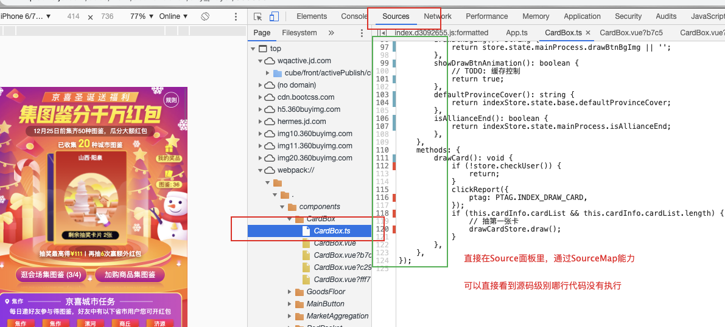This screenshot has width=725, height=327.
Task: Expand the img11.360buyimg.com domain node
Action: tap(261, 146)
